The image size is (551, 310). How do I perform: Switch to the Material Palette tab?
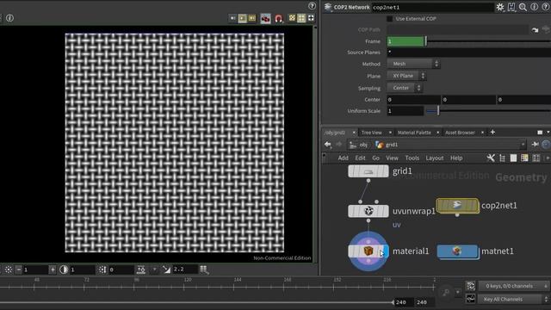(414, 133)
